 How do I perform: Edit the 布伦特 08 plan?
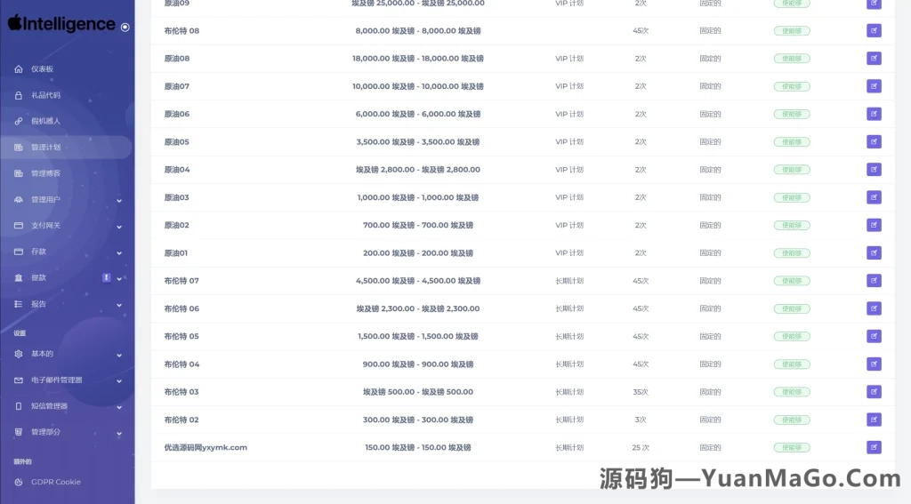pos(874,31)
